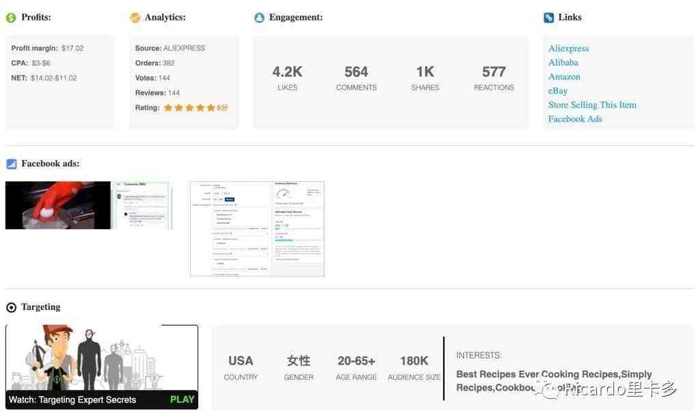The image size is (700, 420).
Task: Click the Engagement section heading
Action: coord(295,17)
